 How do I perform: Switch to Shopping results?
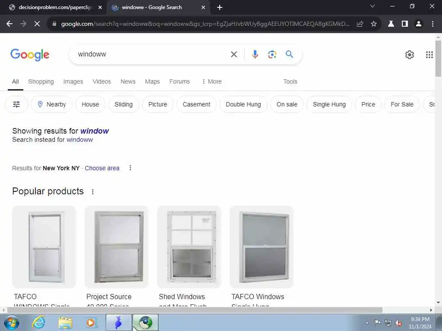click(41, 81)
